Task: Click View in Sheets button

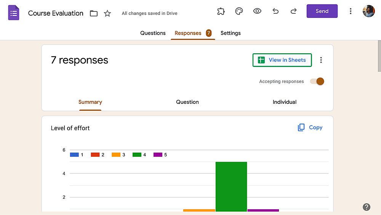Action: pos(282,60)
